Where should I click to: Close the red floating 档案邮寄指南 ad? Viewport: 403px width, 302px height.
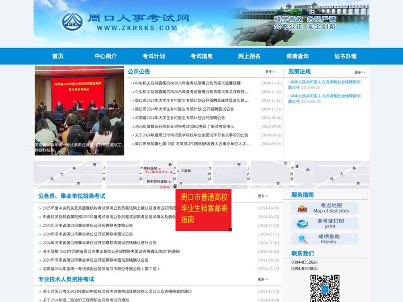click(x=230, y=229)
